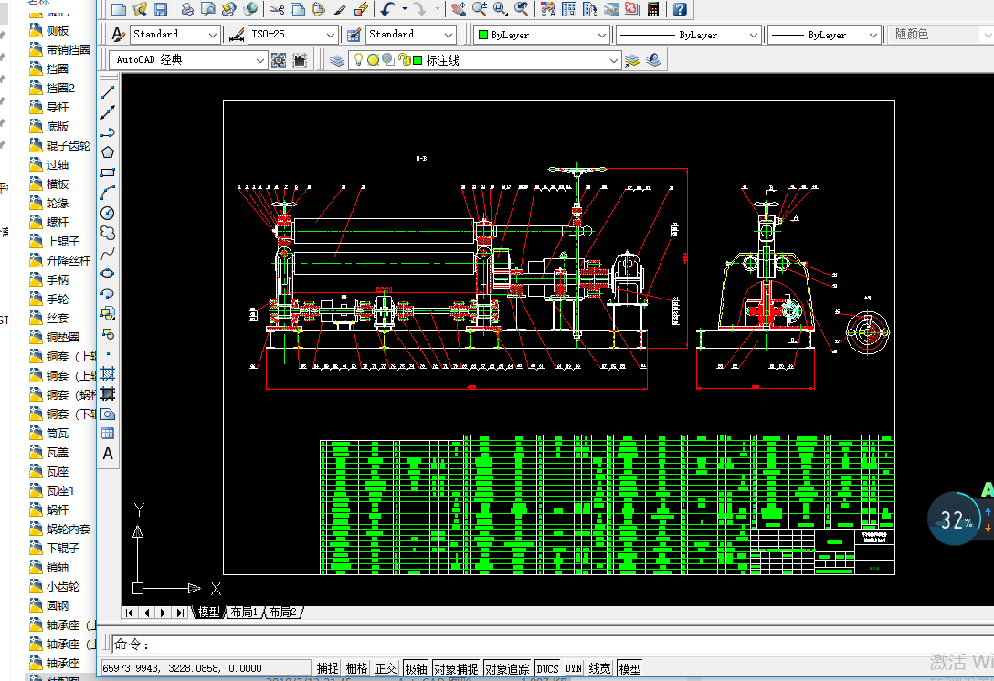
Task: Toggle 正交 ortho mode
Action: click(x=386, y=669)
